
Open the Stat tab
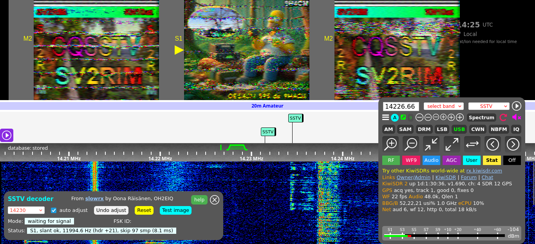(492, 160)
